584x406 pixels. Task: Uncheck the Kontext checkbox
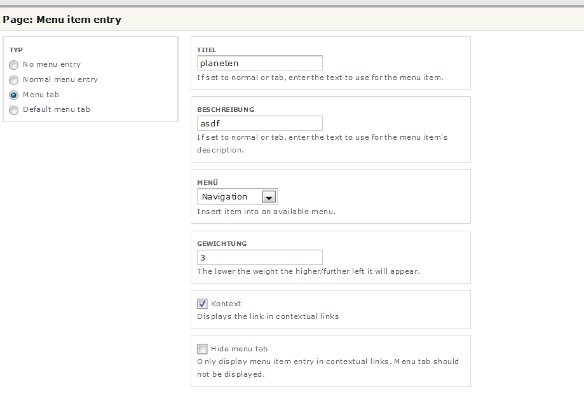click(203, 304)
